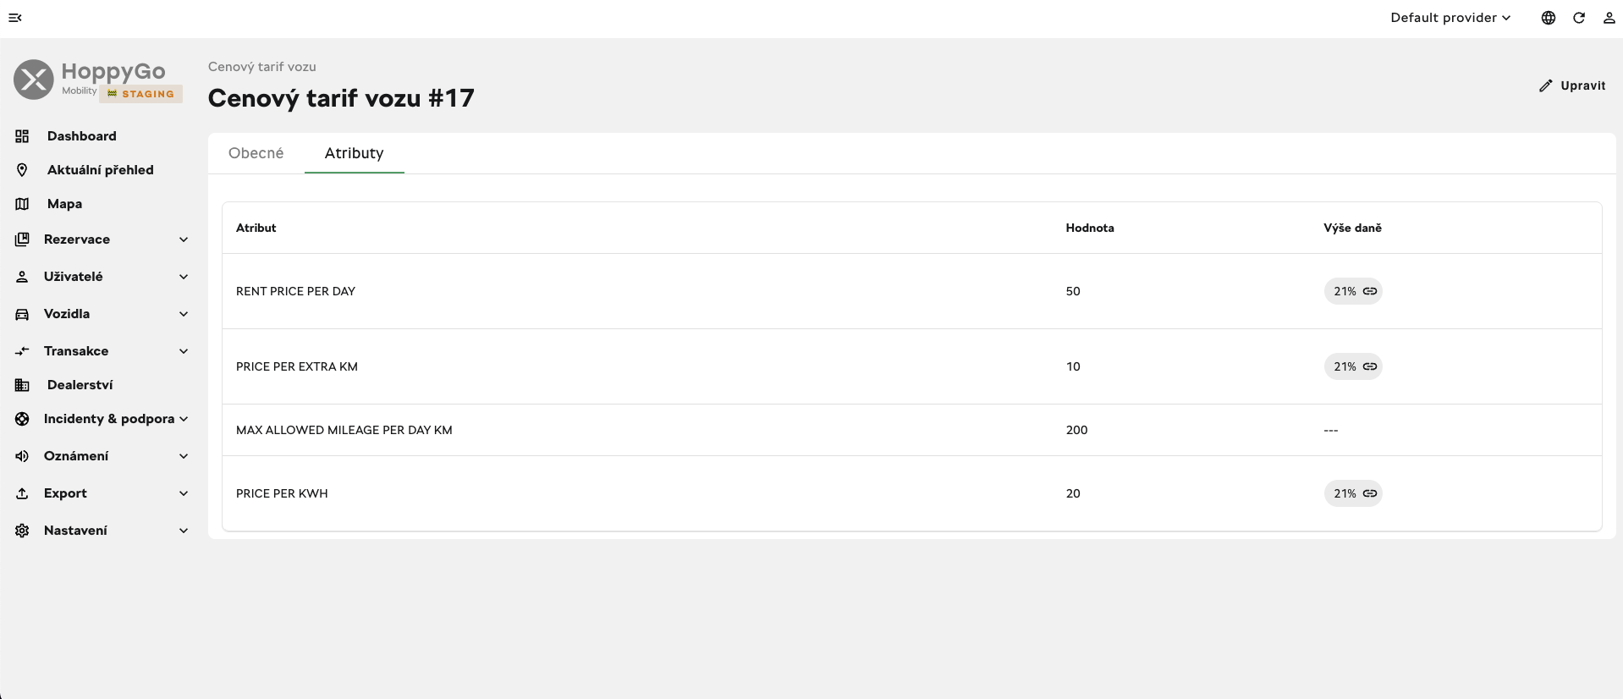The width and height of the screenshot is (1623, 699).
Task: Click the Mapa map icon
Action: click(x=22, y=204)
